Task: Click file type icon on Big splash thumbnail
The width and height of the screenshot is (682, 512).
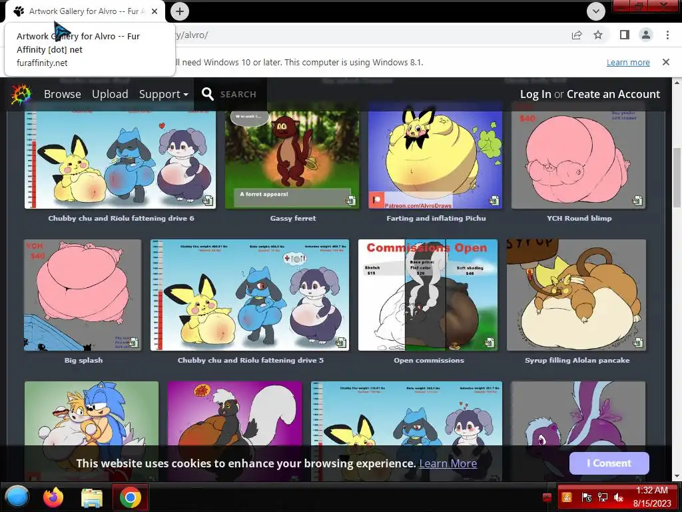Action: point(133,342)
